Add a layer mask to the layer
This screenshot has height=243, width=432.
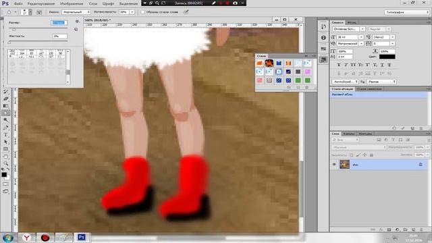point(389,230)
